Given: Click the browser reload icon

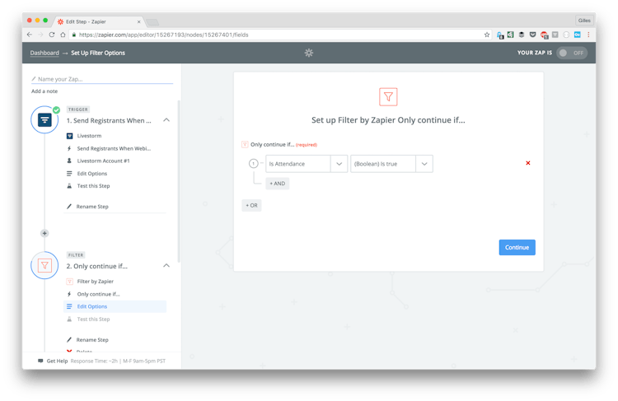Looking at the screenshot, I should (52, 35).
